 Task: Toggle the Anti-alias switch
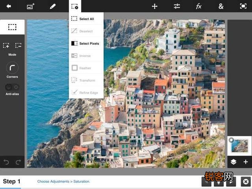pos(12,87)
